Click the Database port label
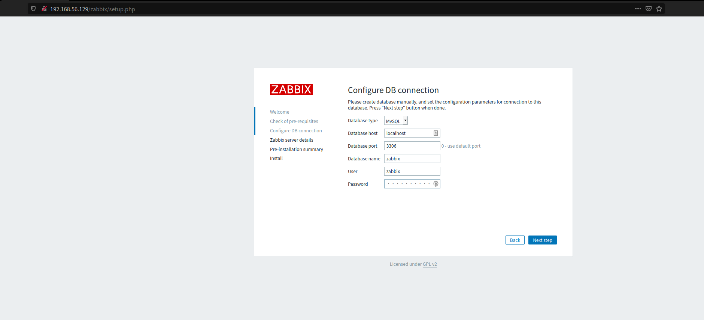Image resolution: width=704 pixels, height=320 pixels. [x=362, y=146]
